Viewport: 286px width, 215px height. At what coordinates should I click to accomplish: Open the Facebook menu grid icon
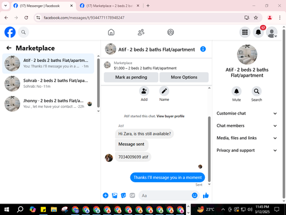click(245, 32)
